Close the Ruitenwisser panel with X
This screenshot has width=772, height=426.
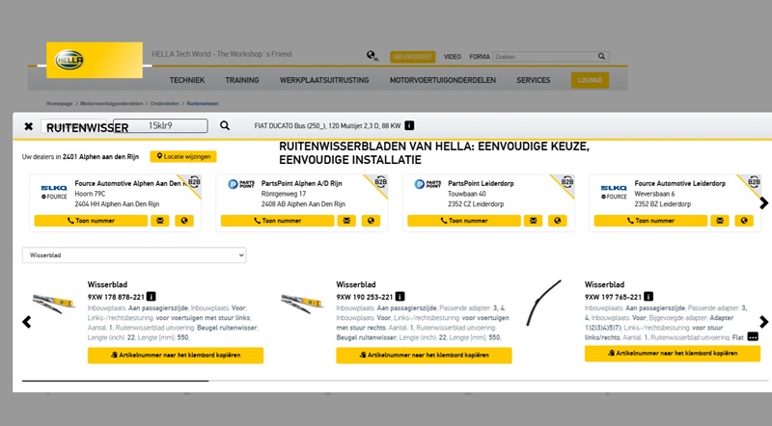[29, 126]
